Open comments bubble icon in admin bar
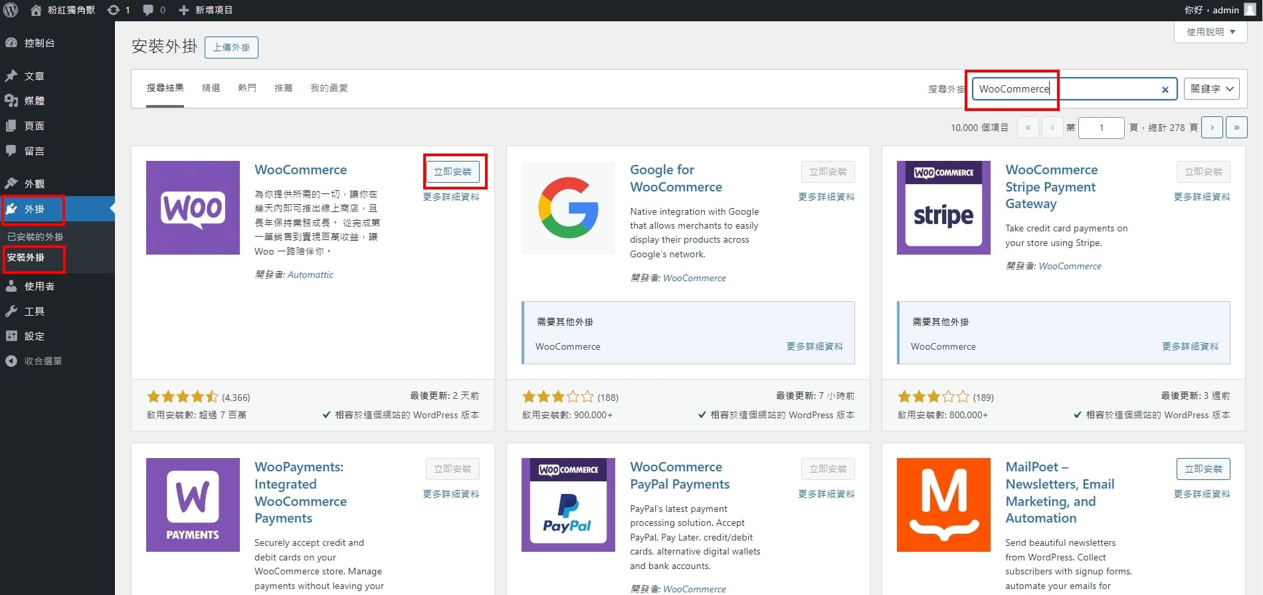 point(153,10)
